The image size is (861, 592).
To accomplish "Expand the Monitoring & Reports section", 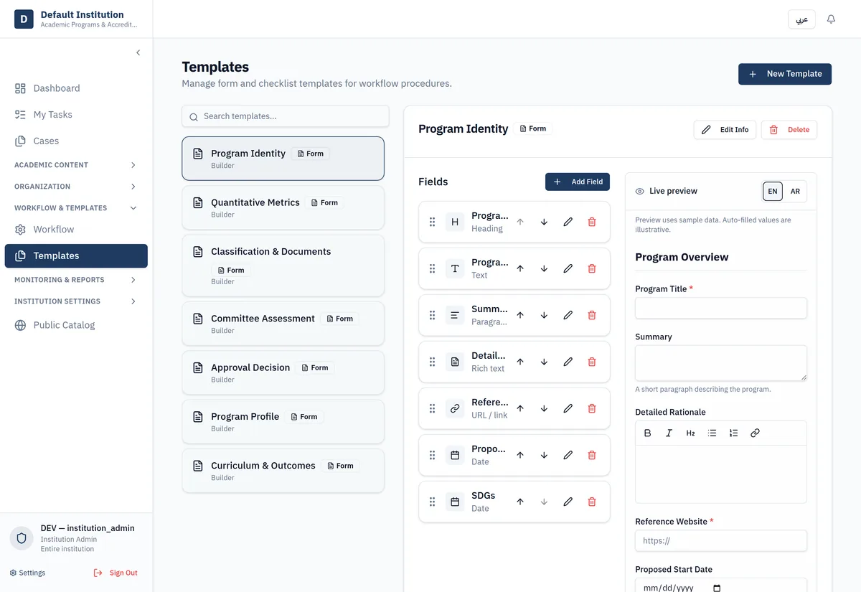I will point(76,280).
